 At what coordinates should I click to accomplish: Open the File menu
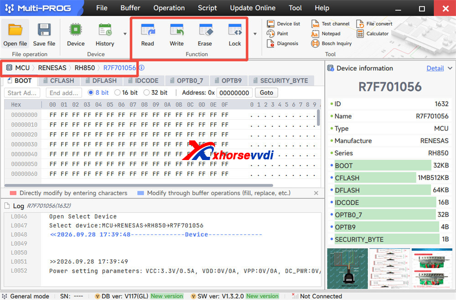(x=102, y=8)
